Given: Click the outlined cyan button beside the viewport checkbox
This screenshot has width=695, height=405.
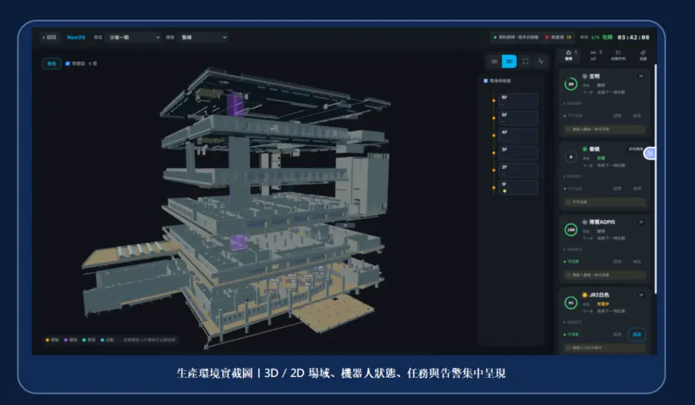Looking at the screenshot, I should (52, 64).
